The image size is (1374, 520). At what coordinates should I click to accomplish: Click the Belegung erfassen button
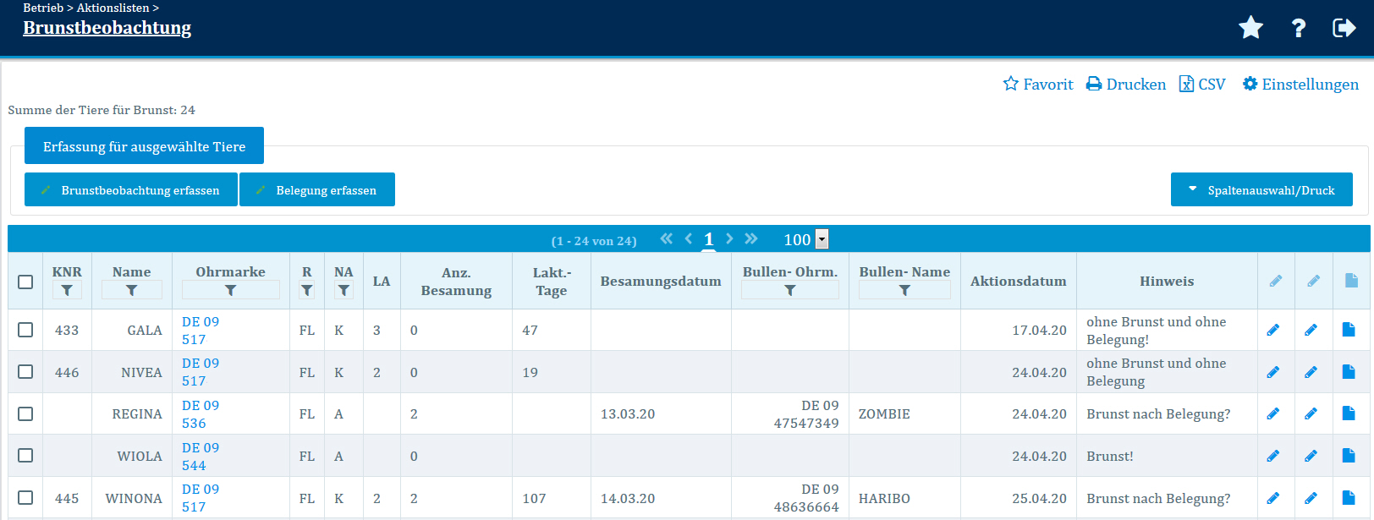point(317,190)
